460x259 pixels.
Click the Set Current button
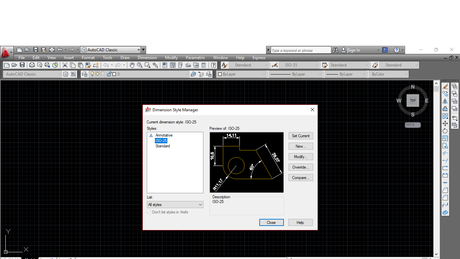(x=301, y=136)
